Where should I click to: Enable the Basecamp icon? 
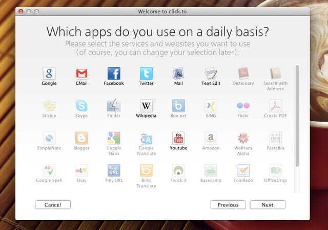click(x=211, y=170)
